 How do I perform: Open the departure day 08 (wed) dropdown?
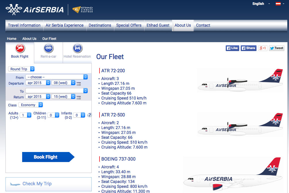point(63,83)
